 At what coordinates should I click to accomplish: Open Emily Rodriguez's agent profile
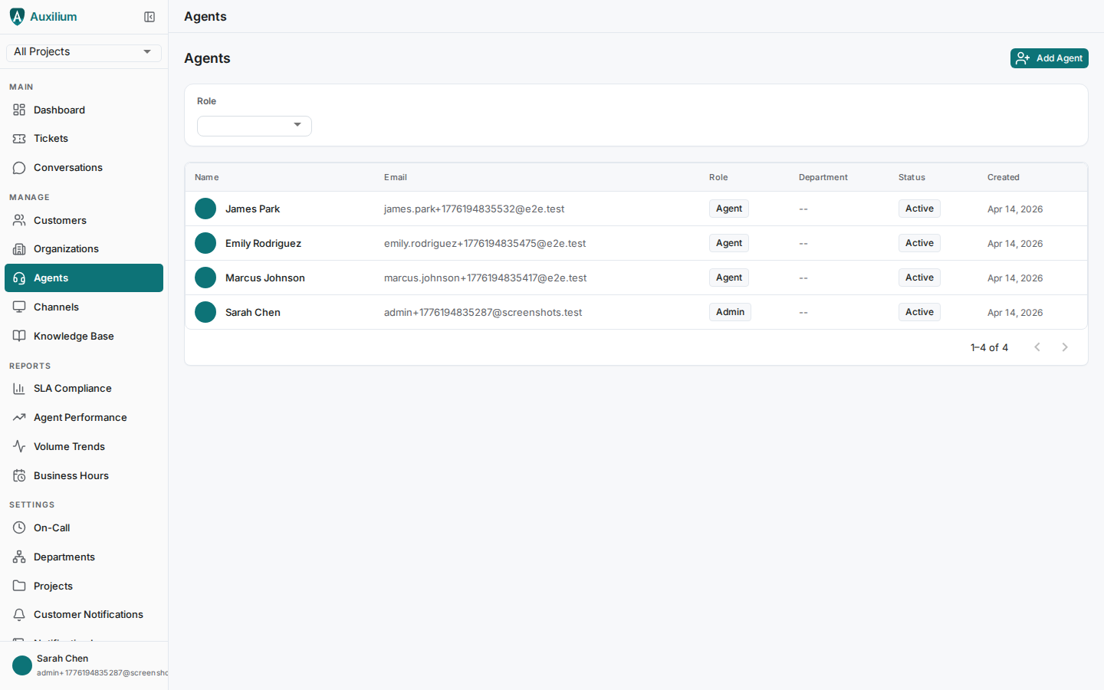(x=263, y=243)
